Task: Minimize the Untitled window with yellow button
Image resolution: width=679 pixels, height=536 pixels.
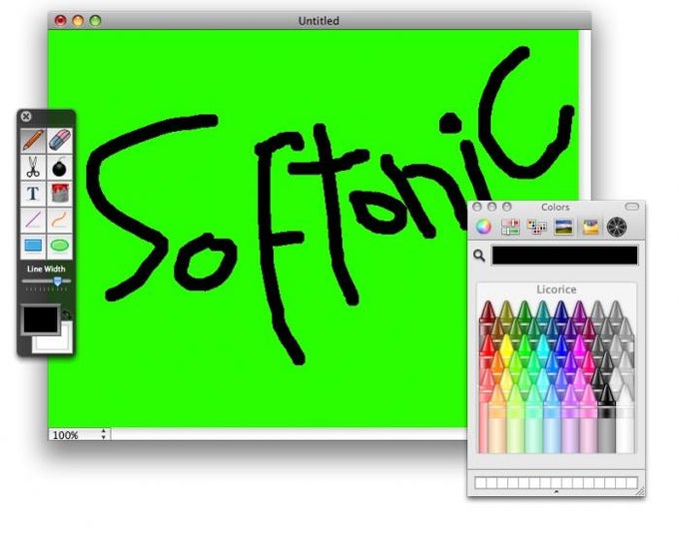Action: click(78, 20)
